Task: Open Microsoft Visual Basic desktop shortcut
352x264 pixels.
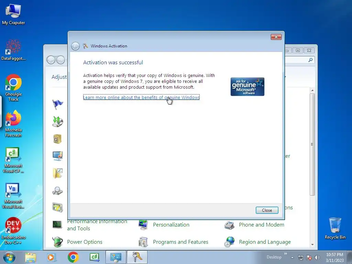Action: (13, 196)
